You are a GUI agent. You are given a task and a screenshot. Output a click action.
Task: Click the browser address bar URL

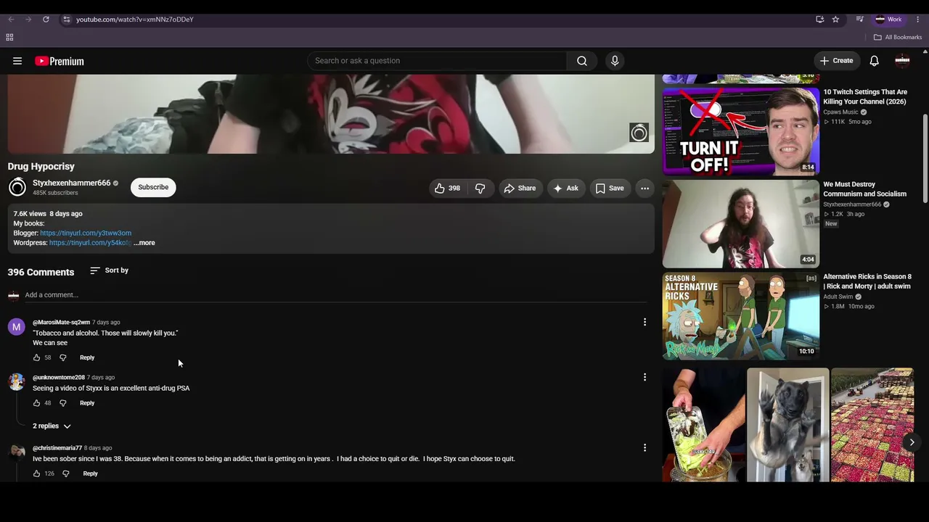pyautogui.click(x=135, y=20)
